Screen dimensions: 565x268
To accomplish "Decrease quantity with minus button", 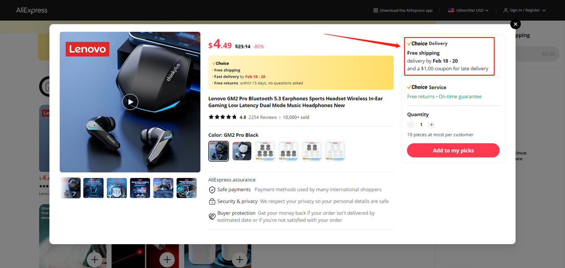I will [x=411, y=125].
